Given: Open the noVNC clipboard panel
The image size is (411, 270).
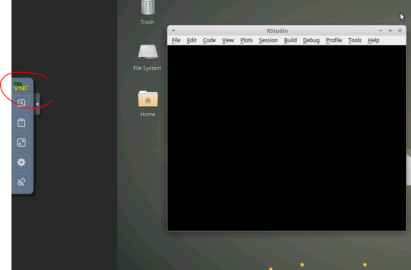Looking at the screenshot, I should click(21, 123).
